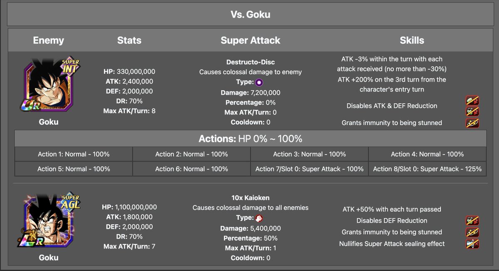
Task: Click the lower icon beside Disables ATK & DEF Reduction
Action: pyautogui.click(x=472, y=111)
